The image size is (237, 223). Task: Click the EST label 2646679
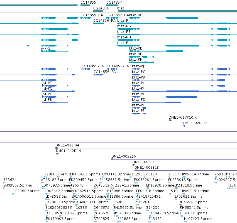(x=101, y=208)
